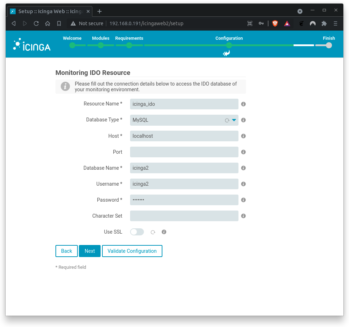The image size is (349, 327).
Task: Click the info icon next to Use SSL
Action: coord(164,232)
